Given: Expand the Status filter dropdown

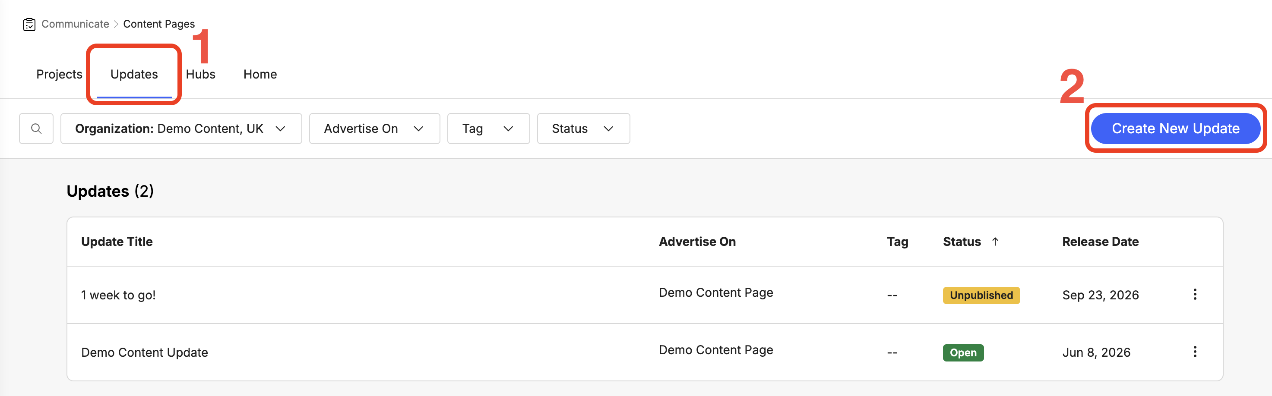Looking at the screenshot, I should tap(583, 129).
